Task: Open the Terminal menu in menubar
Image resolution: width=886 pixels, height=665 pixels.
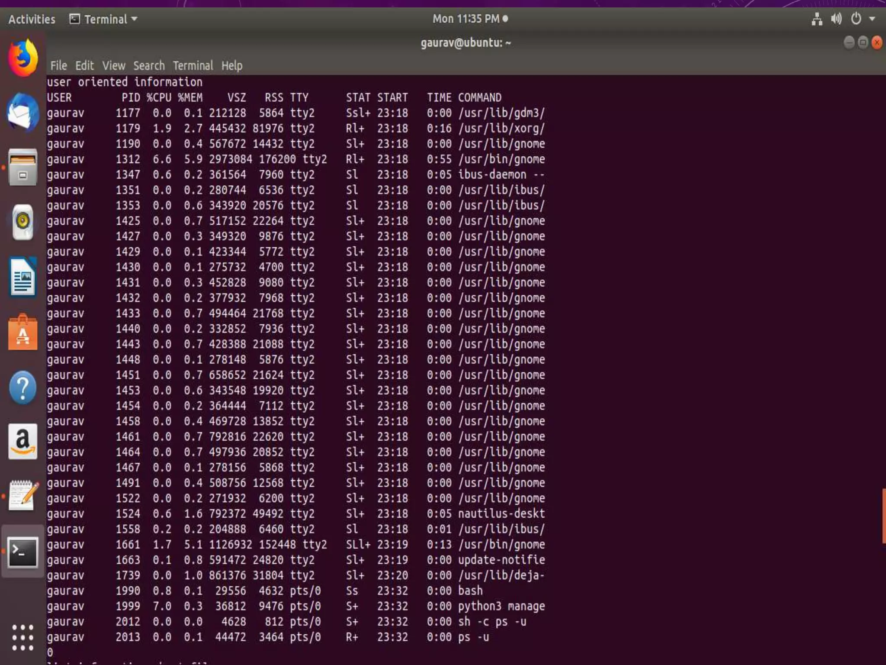Action: pos(193,66)
